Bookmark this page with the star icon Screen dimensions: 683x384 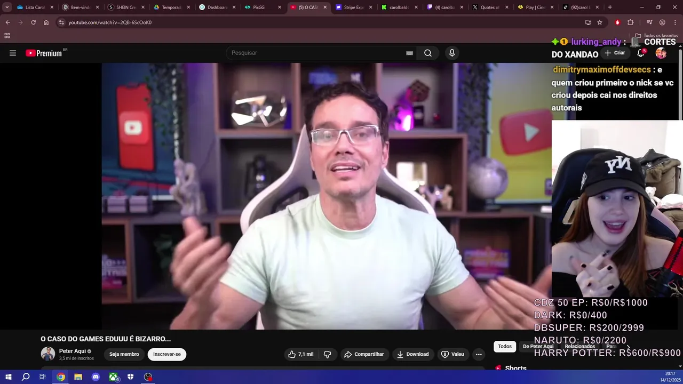(x=600, y=22)
